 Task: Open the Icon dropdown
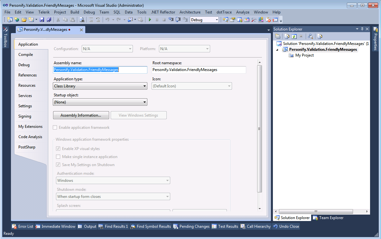coord(192,86)
